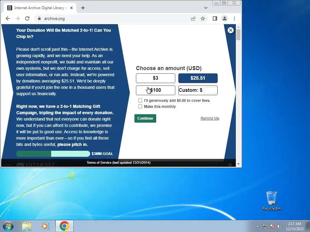Click the Internet Archive tab favicon
The image size is (310, 232).
point(10,8)
